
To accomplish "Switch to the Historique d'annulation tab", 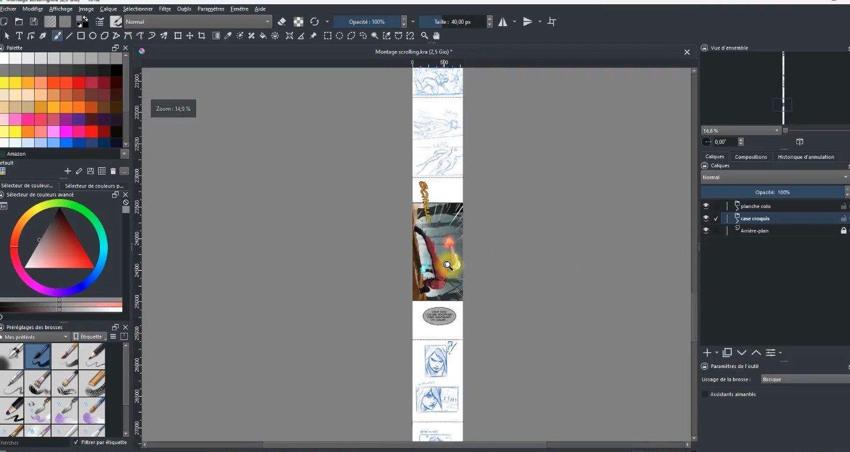I will click(x=806, y=156).
